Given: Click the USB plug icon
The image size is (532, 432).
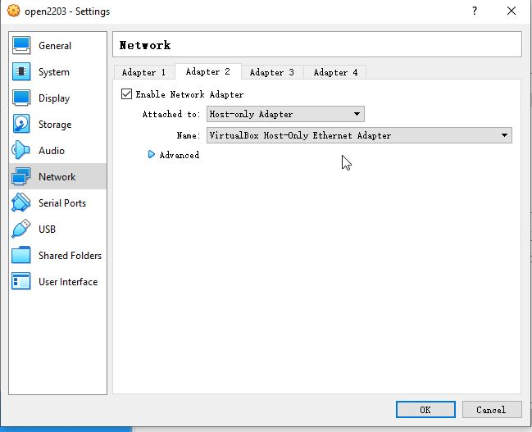Looking at the screenshot, I should (21, 229).
